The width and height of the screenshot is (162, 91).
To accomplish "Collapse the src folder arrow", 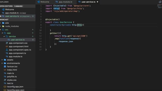I will (x=1, y=30).
